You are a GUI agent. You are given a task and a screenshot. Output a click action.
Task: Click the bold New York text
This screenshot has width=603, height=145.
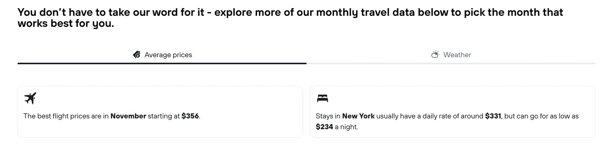click(358, 116)
